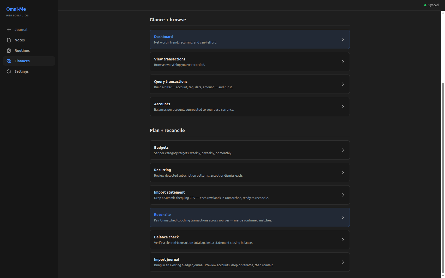Click the 'Glance + browse' heading
The height and width of the screenshot is (278, 445).
pyautogui.click(x=168, y=20)
